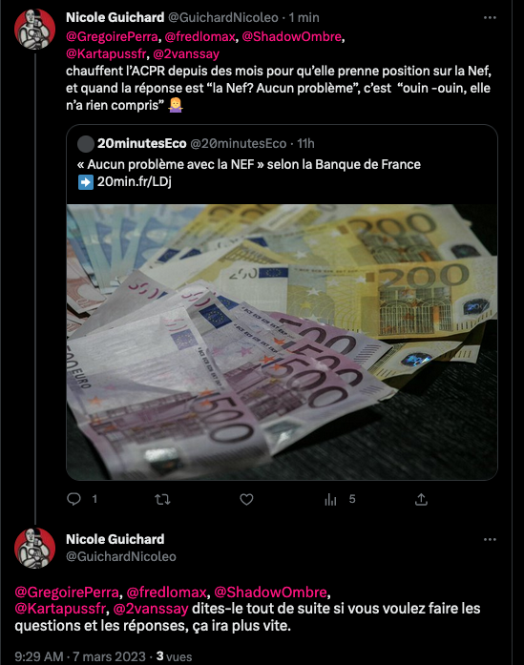Open the @fredlomax mention in first tweet
The width and height of the screenshot is (524, 665).
click(x=199, y=36)
